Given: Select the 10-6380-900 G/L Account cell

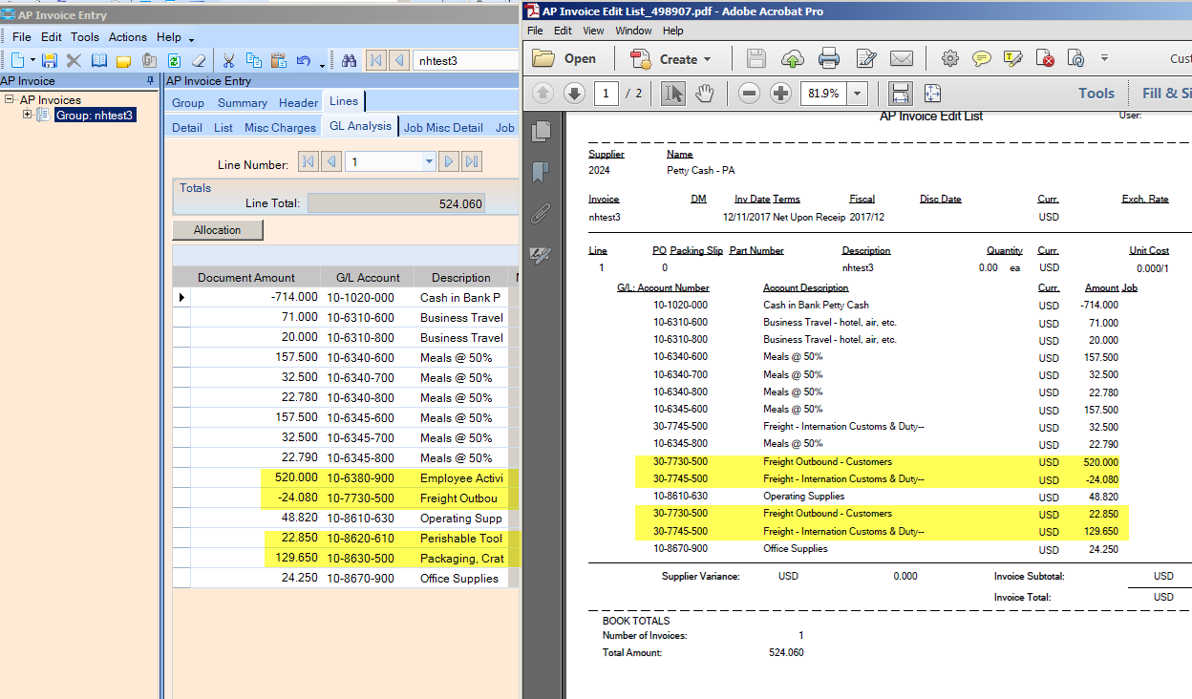Looking at the screenshot, I should 368,477.
